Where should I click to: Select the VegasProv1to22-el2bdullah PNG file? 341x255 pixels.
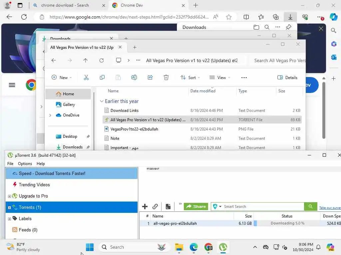[202, 129]
